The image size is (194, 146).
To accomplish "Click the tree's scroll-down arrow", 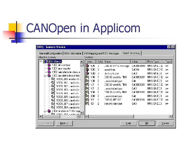I will point(82,113).
